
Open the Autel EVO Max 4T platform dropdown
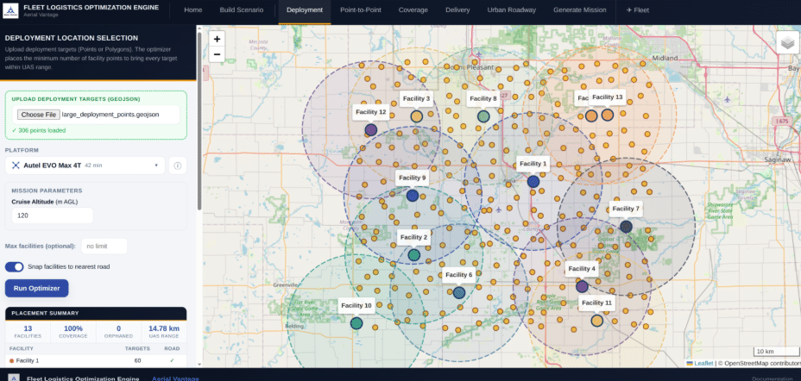click(x=86, y=166)
